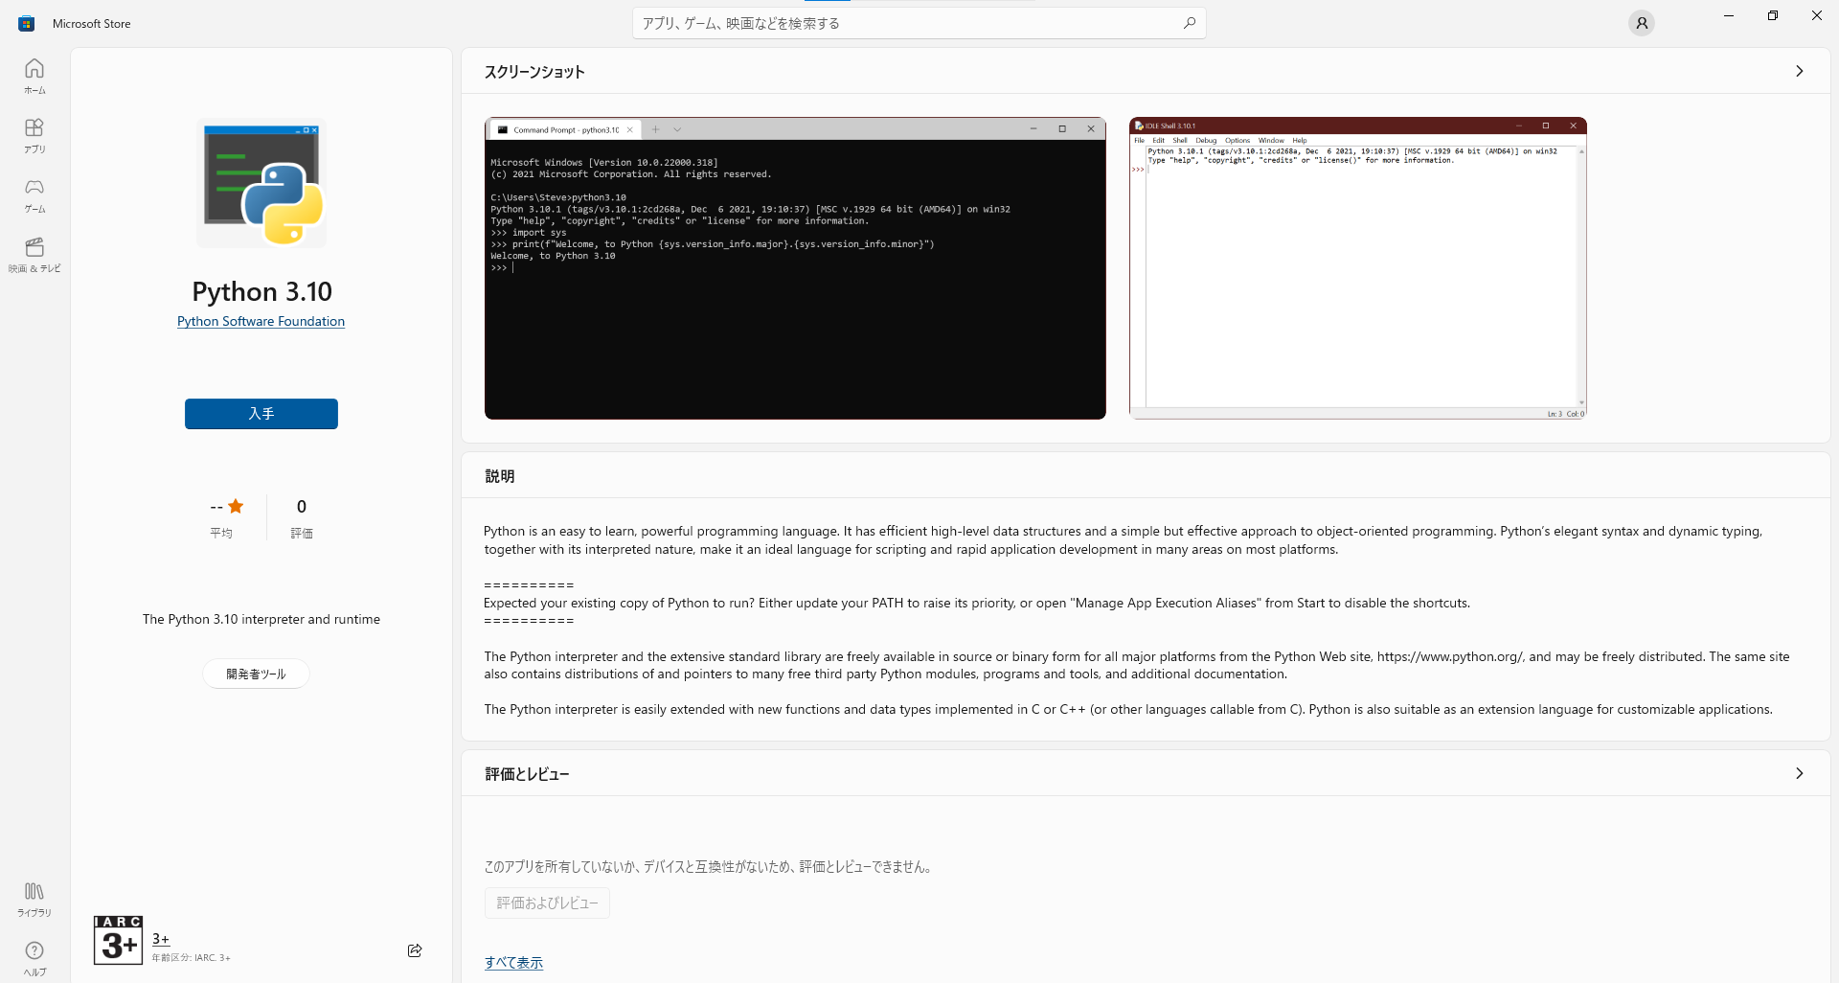Expand all screenshots with the chevron
The image size is (1839, 983).
(1800, 70)
